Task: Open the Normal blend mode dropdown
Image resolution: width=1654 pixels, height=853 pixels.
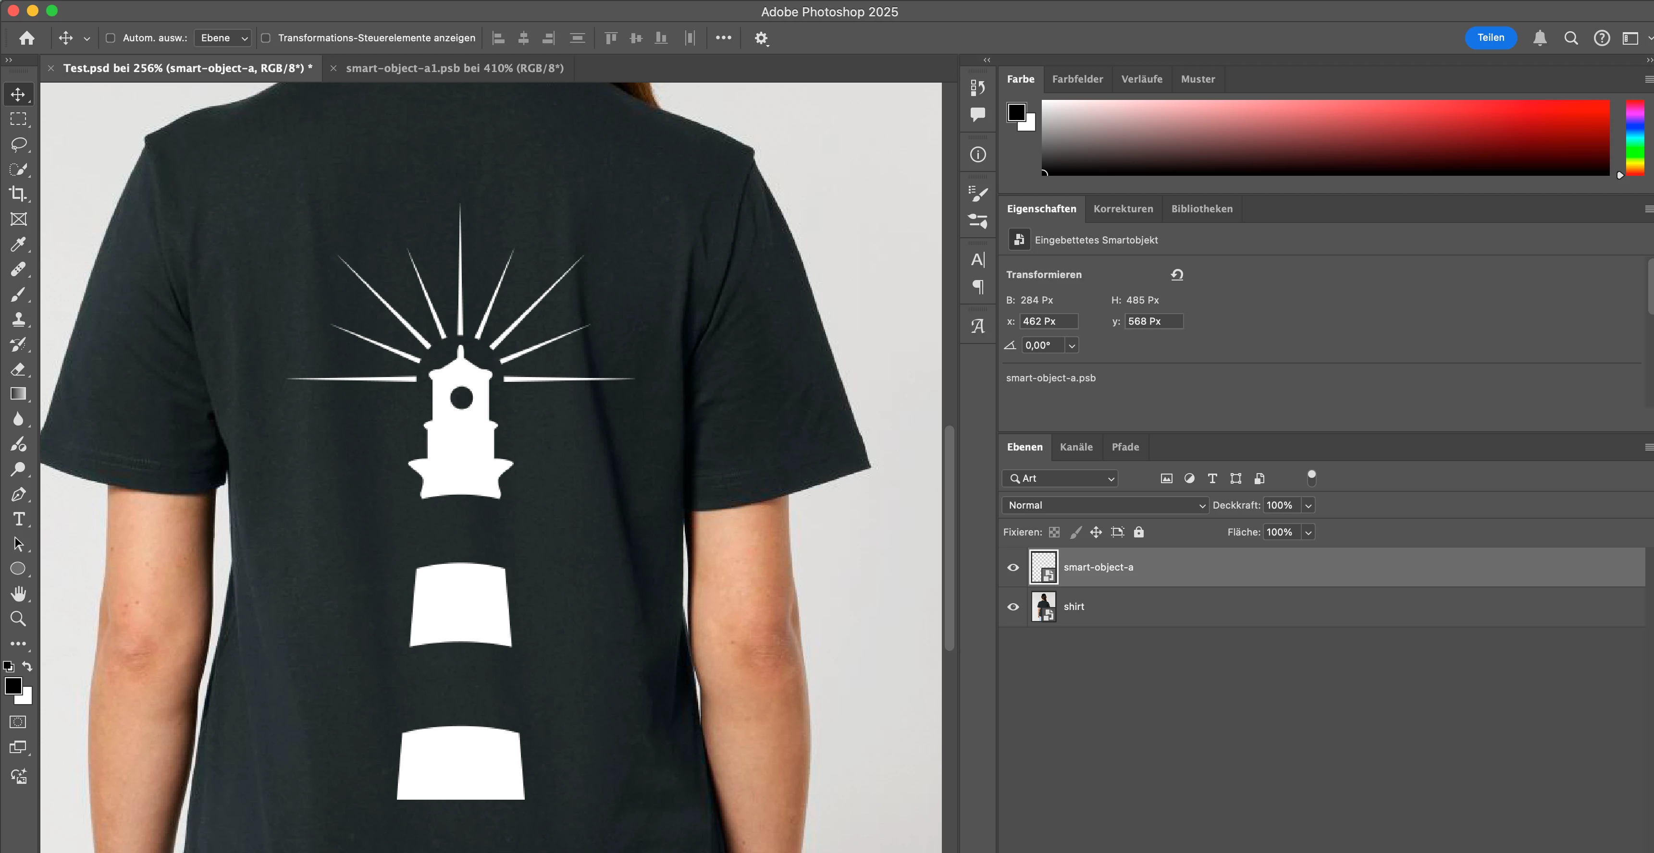Action: (1104, 505)
